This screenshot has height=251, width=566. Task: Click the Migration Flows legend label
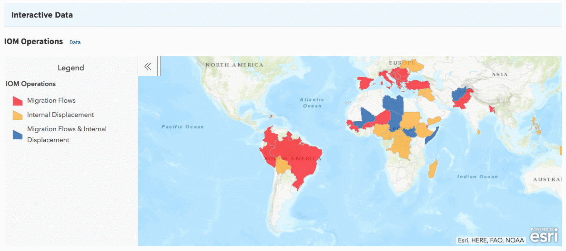point(51,101)
